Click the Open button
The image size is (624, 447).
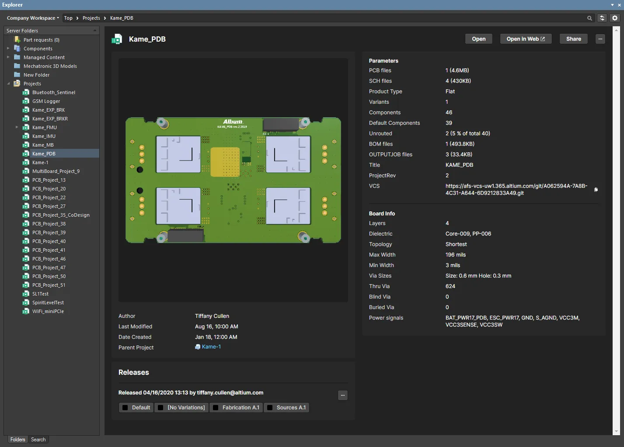[478, 39]
